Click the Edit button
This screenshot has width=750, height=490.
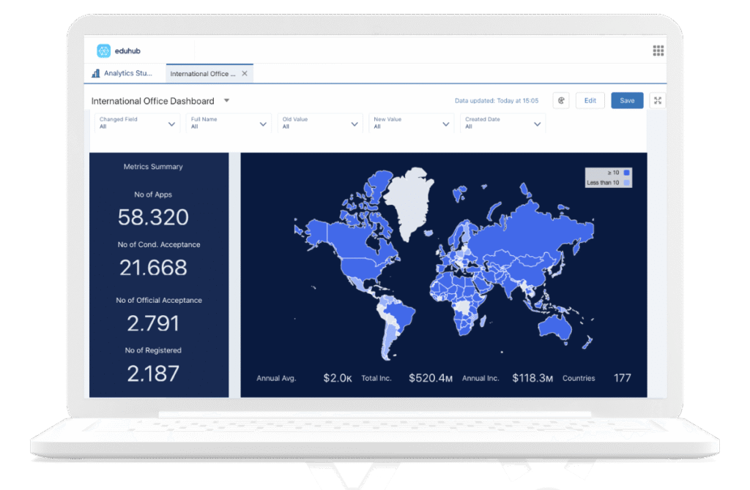pos(590,101)
